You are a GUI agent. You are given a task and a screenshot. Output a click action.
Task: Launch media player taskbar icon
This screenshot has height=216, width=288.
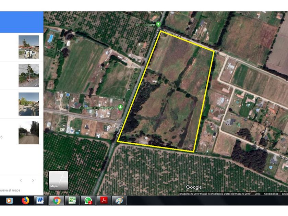click(x=9, y=201)
